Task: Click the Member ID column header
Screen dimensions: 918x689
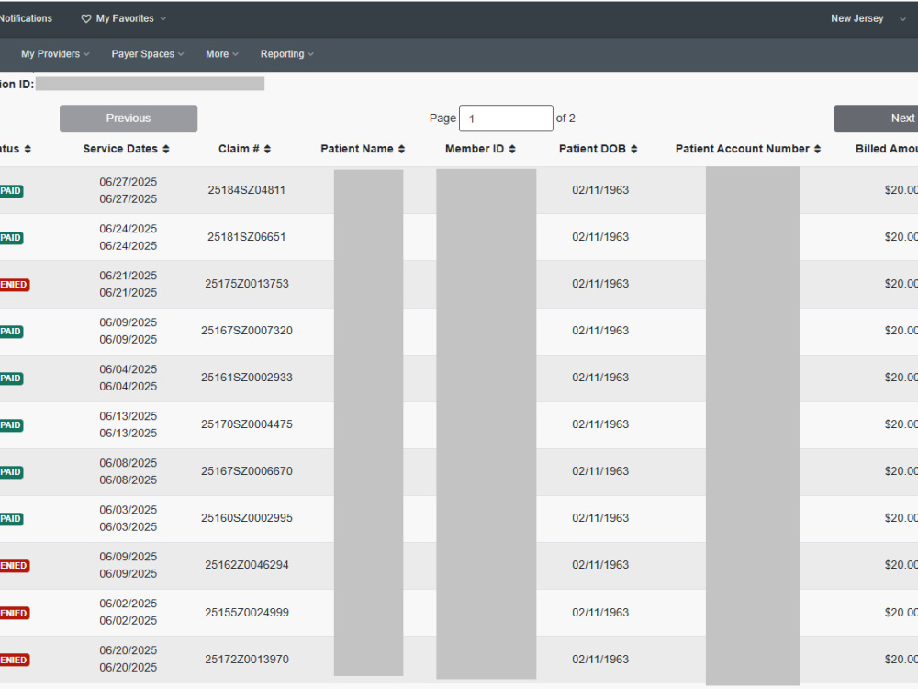Action: pos(475,149)
